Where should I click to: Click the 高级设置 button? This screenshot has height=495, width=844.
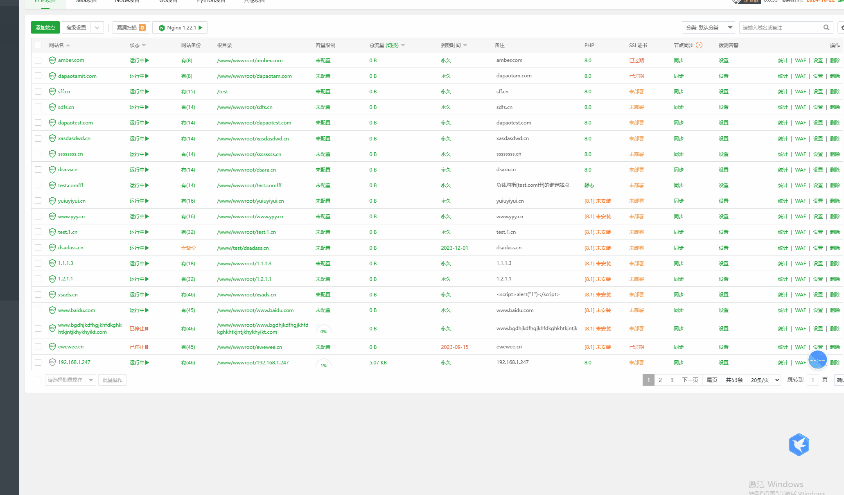click(76, 27)
